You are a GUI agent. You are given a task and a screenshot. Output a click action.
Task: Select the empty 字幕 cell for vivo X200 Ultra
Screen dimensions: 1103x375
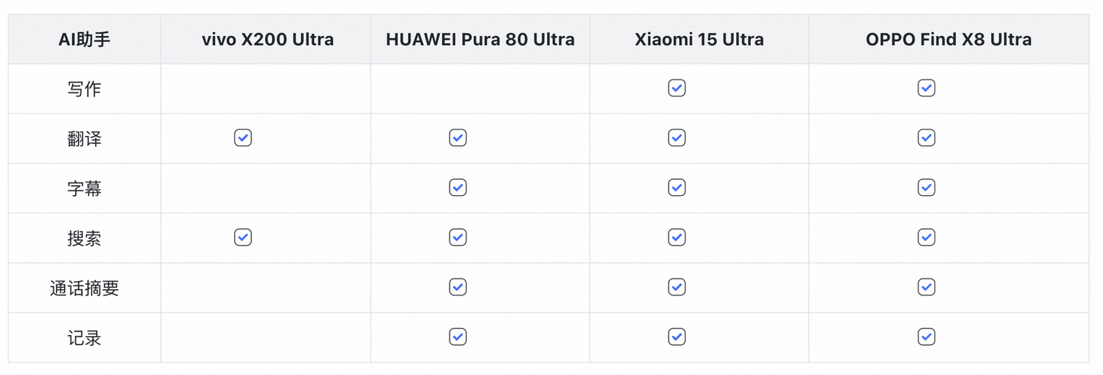266,188
